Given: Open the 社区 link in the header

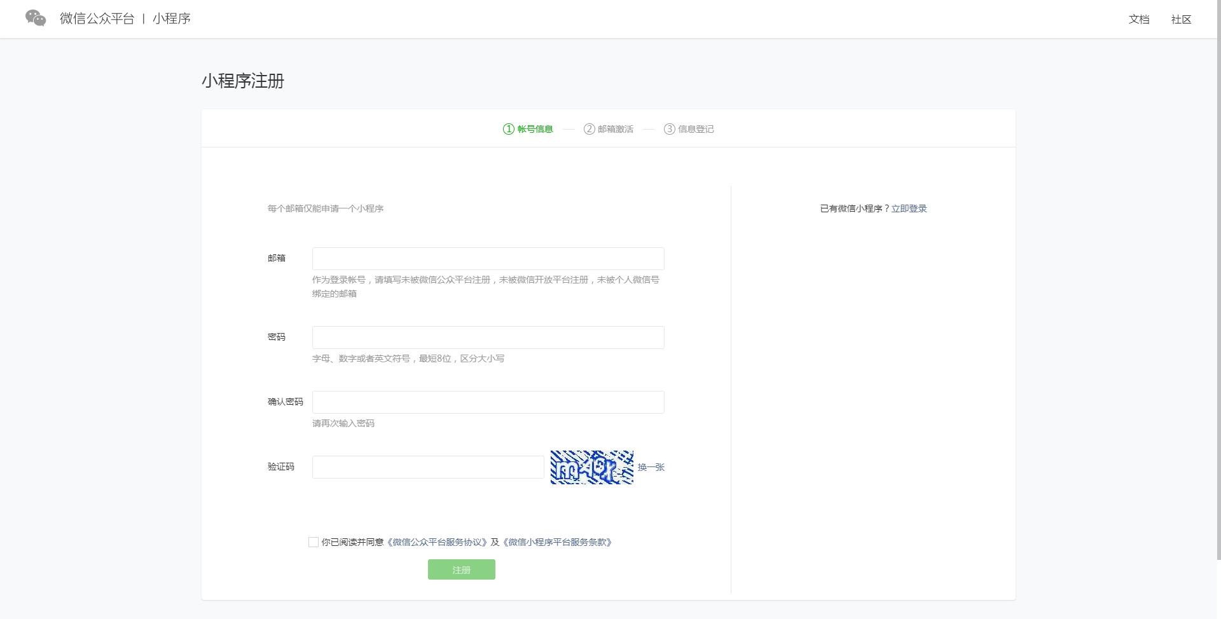Looking at the screenshot, I should pyautogui.click(x=1181, y=20).
